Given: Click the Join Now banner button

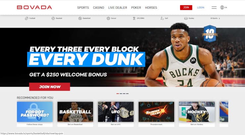Looking at the screenshot, I should pyautogui.click(x=50, y=87).
